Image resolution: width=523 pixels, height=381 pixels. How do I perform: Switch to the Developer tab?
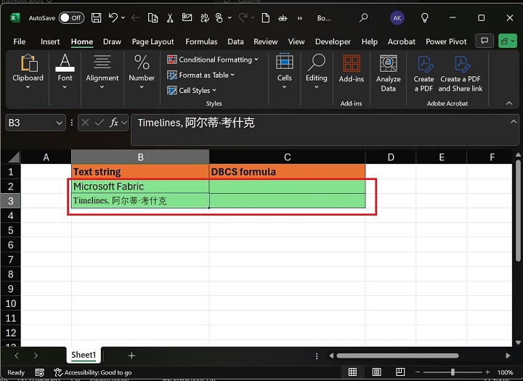[333, 42]
